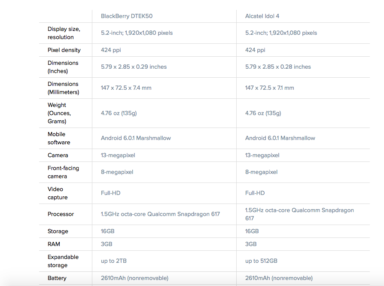
Task: Click the Expandable storage row label
Action: pyautogui.click(x=63, y=261)
